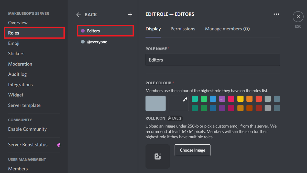Create a new role with the plus icon
The image size is (307, 173).
click(x=130, y=15)
